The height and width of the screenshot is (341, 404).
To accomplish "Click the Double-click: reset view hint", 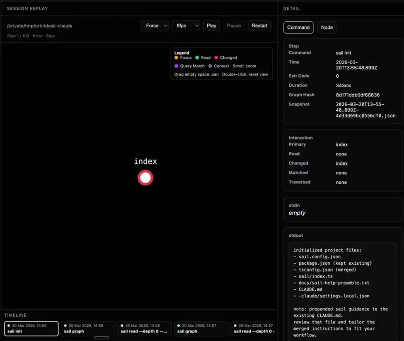I will [245, 74].
